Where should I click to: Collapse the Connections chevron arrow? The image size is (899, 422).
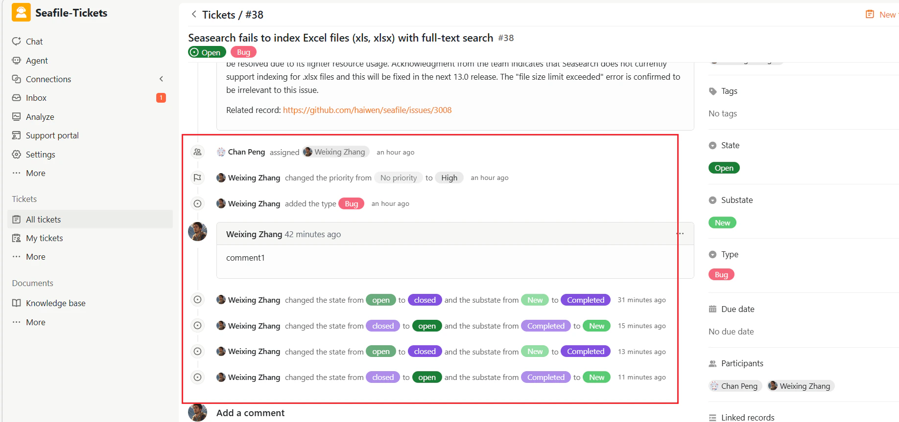tap(161, 79)
